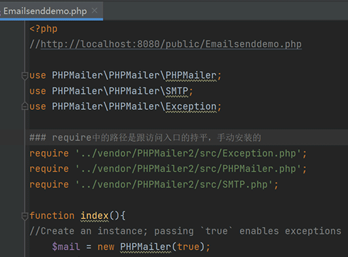
Task: Click 'true' argument in PHPMailer constructor
Action: coord(188,247)
